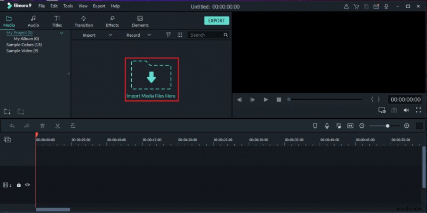
Task: Record voiceover with microphone icon
Action: [x=327, y=126]
